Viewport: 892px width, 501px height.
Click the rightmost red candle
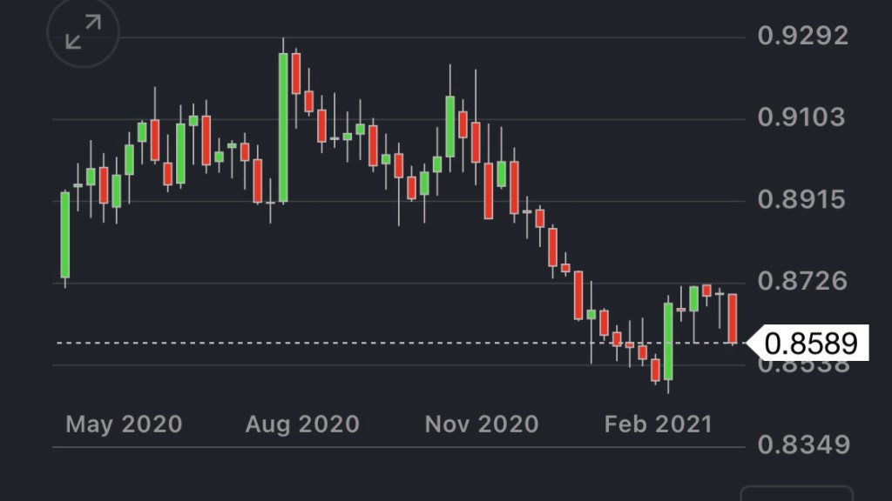coord(733,318)
